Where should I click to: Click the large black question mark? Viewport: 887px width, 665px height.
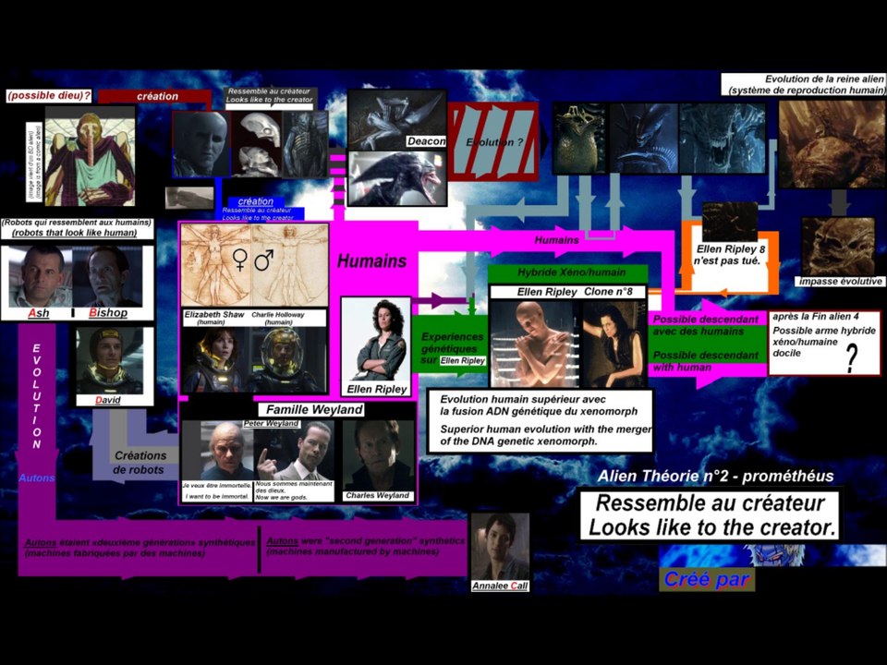(x=852, y=357)
